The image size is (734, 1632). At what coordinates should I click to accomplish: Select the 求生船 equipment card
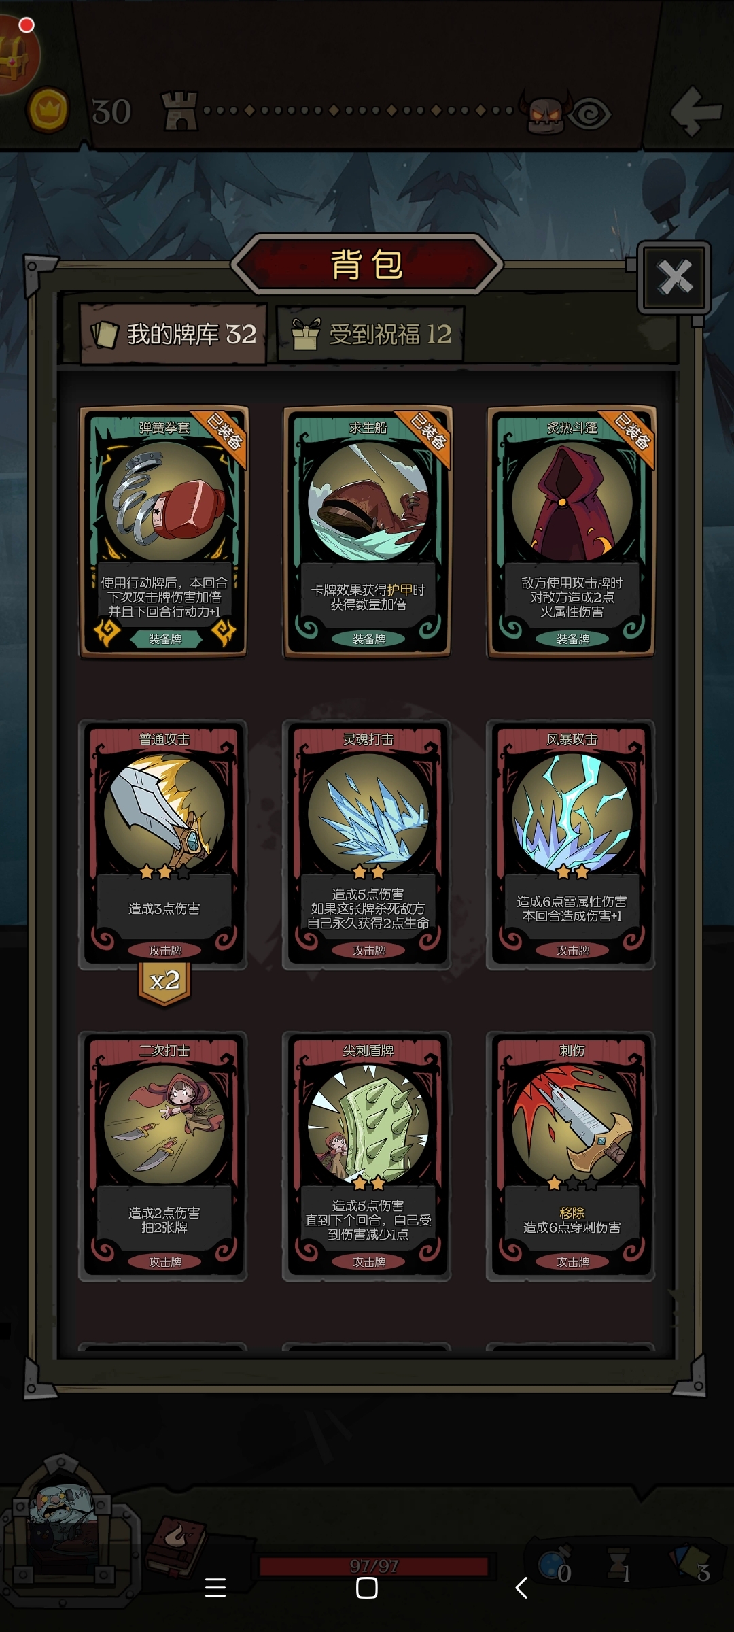pos(367,532)
